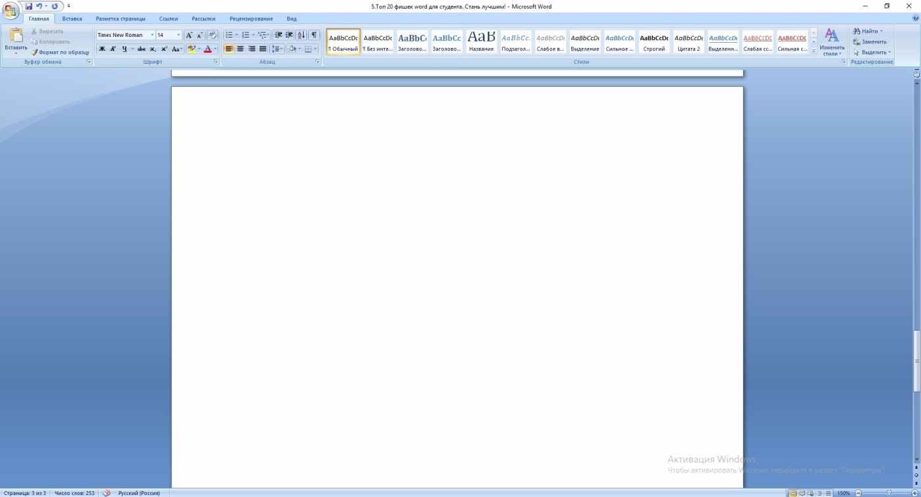This screenshot has height=497, width=921.
Task: Apply the Строгий style
Action: tap(654, 42)
